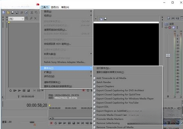
Task: Choose 清理预渲染的视频(U) from the menu
Action: coord(66,30)
